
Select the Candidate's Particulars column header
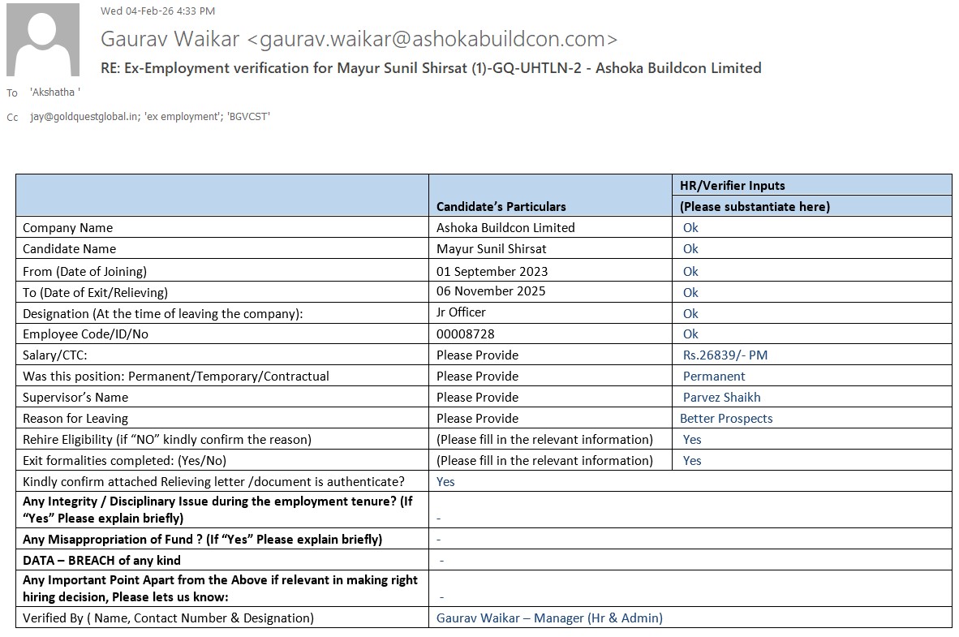click(x=501, y=207)
